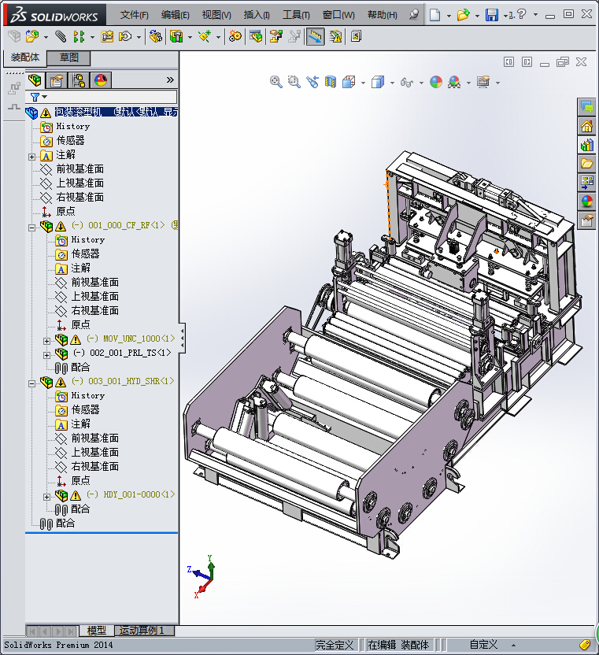Click the Smart Fasteners toolbar icon
Image resolution: width=599 pixels, height=655 pixels.
107,37
